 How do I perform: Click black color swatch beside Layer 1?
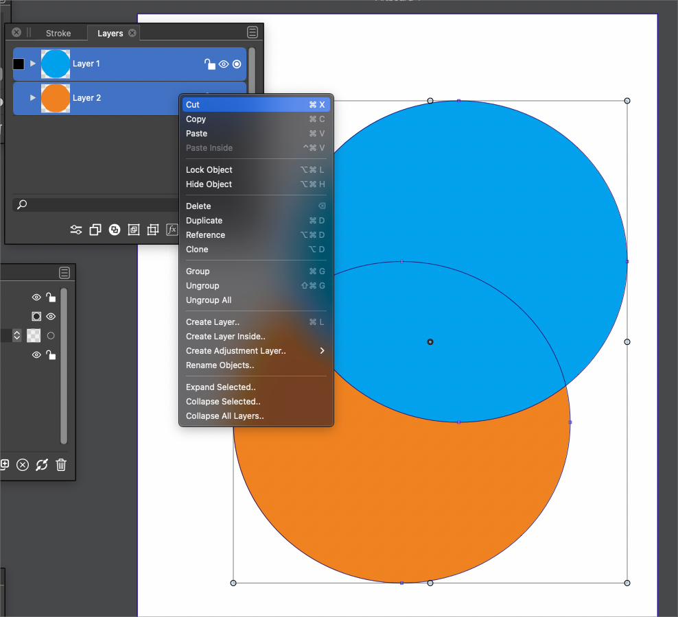[19, 64]
